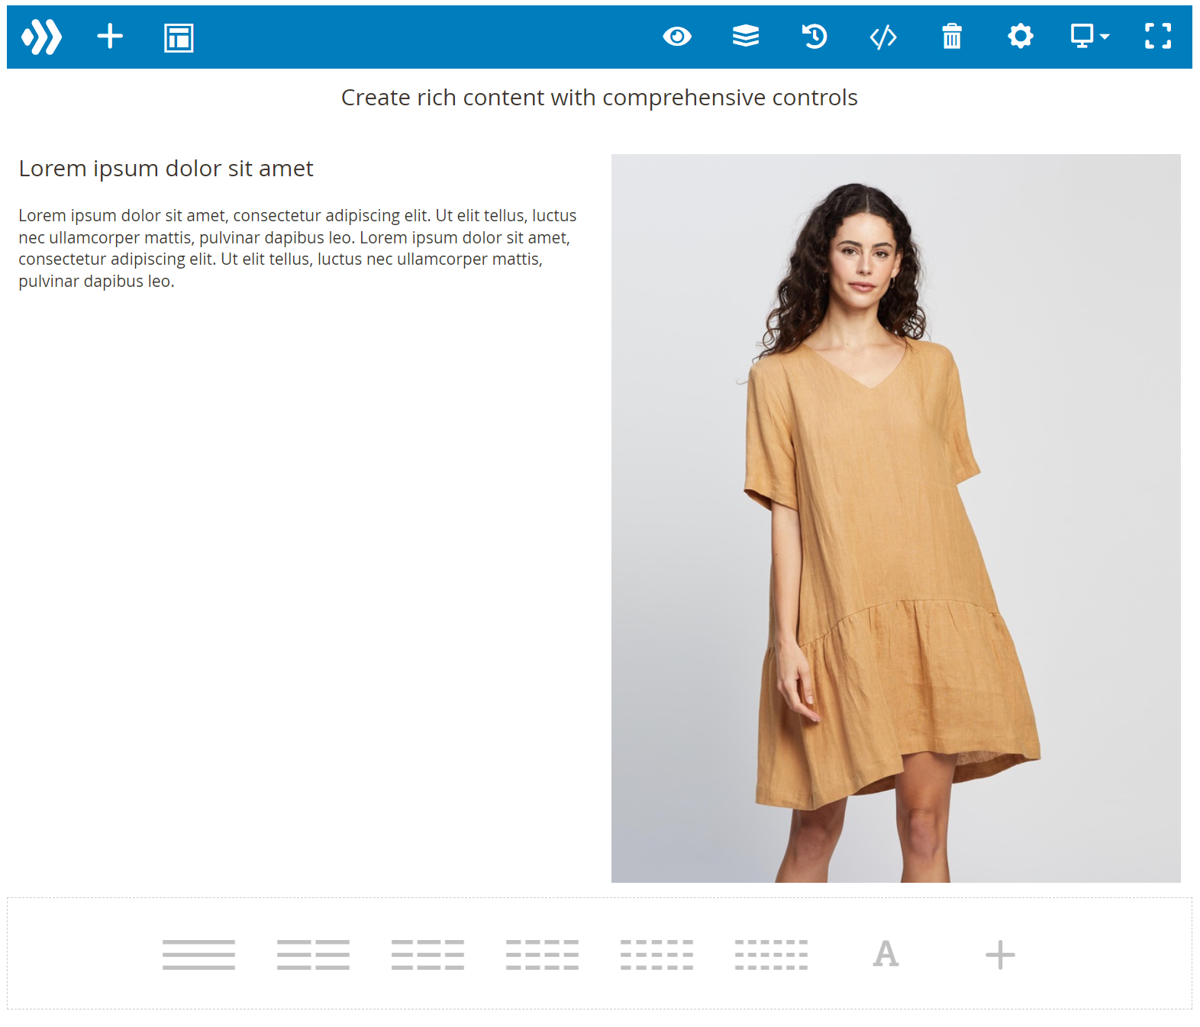The image size is (1200, 1027).
Task: Add a new element with the plus icon
Action: (x=110, y=37)
